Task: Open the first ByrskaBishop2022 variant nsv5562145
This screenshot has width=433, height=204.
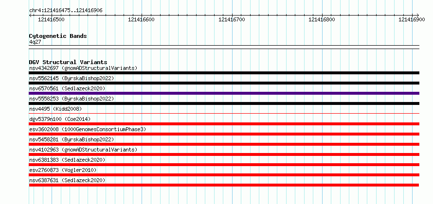Action: coord(72,78)
